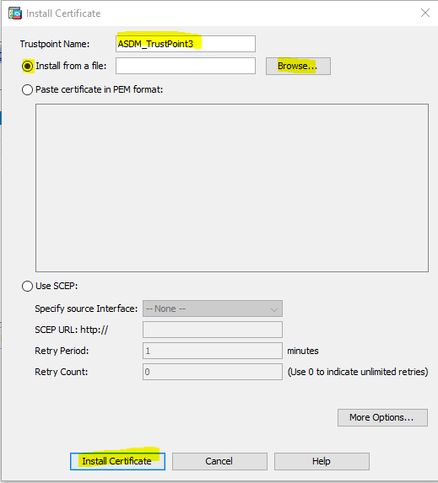The width and height of the screenshot is (438, 483).
Task: Click the ASDM application icon in title bar
Action: tap(15, 13)
